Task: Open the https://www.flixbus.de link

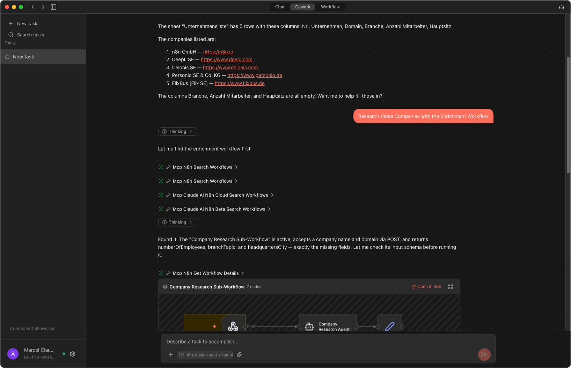Action: pos(240,83)
